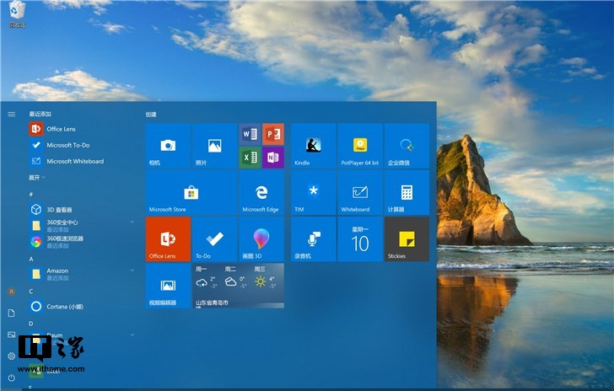Launch PotPlayer 64 bit tile
Screen dimensions: 614x391
(360, 146)
